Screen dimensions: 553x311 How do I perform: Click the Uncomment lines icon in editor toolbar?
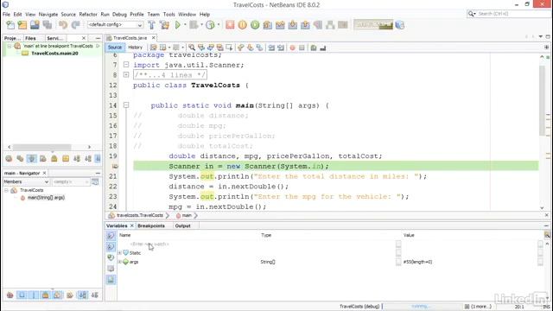[x=322, y=48]
